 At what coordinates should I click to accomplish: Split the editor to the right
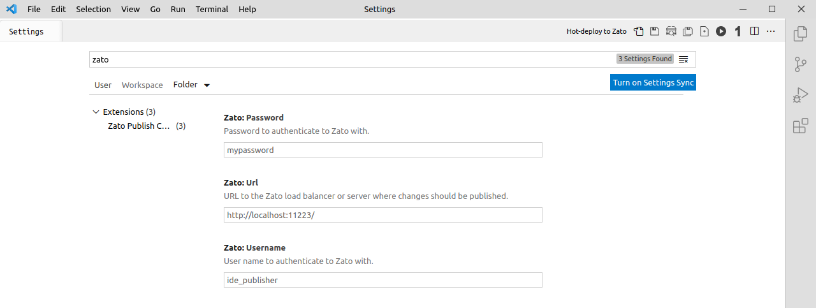coord(755,31)
